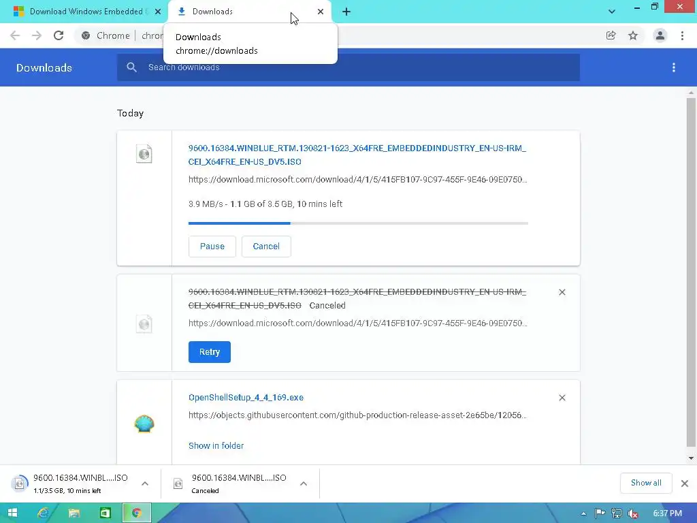The image size is (697, 523).
Task: Click the muted volume tray icon
Action: [633, 513]
